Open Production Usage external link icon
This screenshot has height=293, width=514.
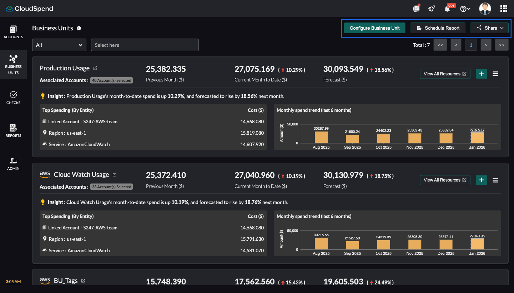[x=95, y=68]
